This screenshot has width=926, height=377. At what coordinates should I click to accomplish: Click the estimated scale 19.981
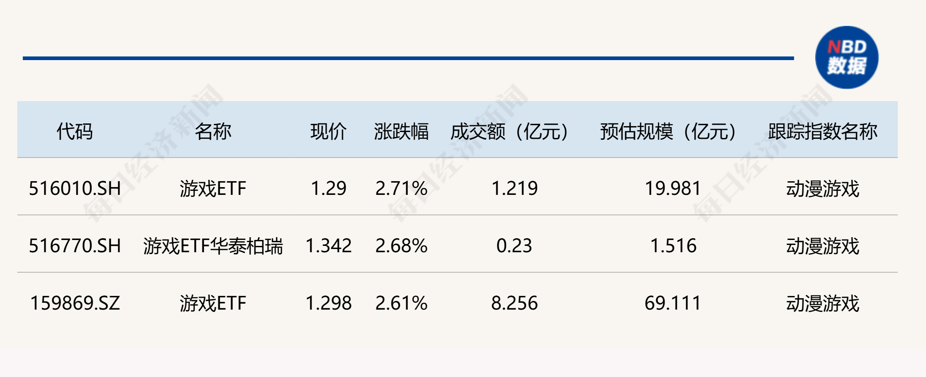[x=673, y=188]
